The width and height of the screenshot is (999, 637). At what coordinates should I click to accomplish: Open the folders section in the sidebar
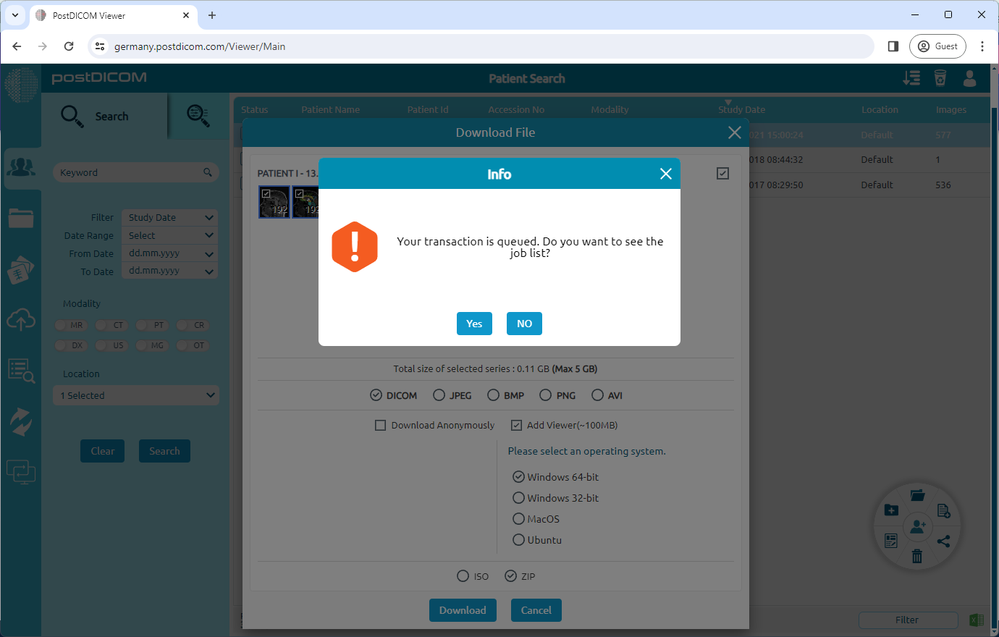(21, 218)
